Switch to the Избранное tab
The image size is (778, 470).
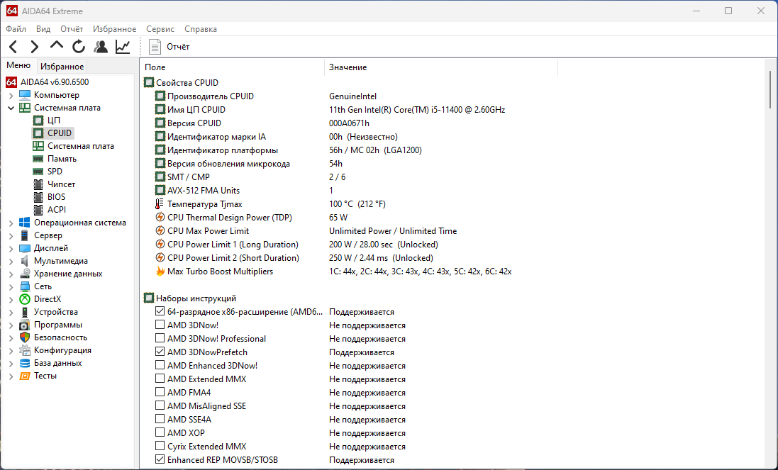(x=62, y=67)
